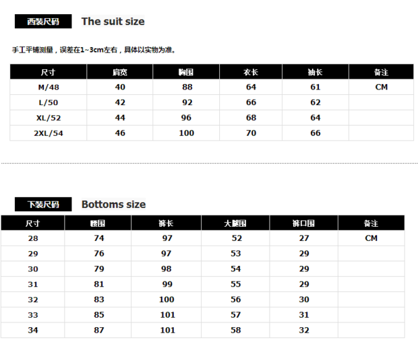Select the "Bottoms size" heading
This screenshot has width=418, height=346.
(113, 205)
